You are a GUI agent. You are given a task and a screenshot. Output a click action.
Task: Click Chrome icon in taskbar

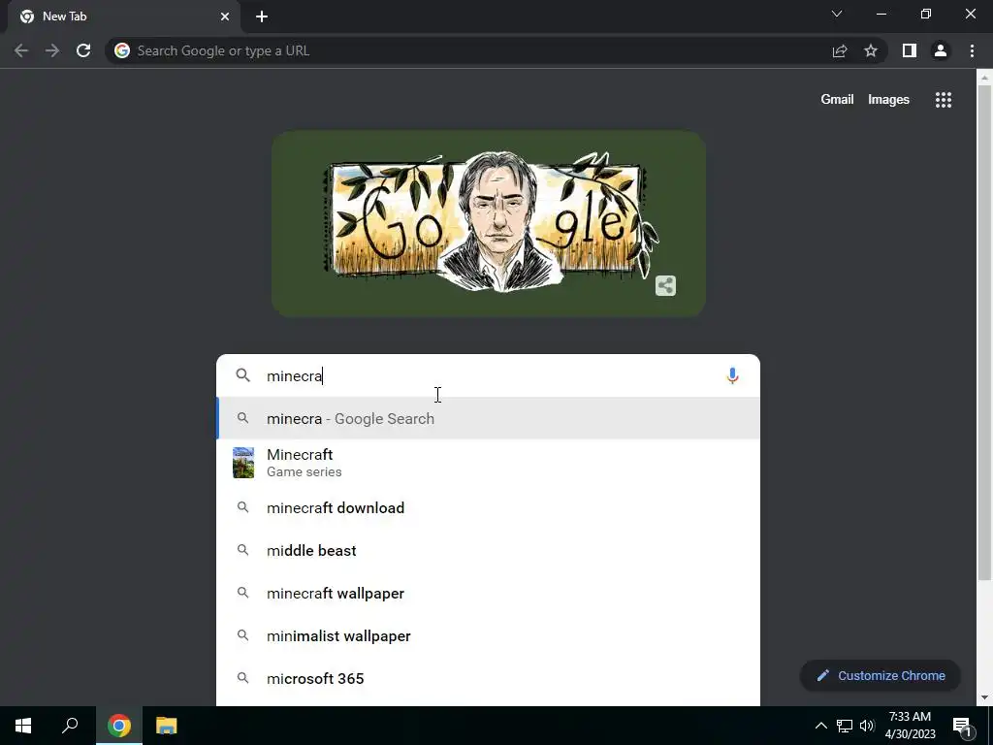point(119,726)
